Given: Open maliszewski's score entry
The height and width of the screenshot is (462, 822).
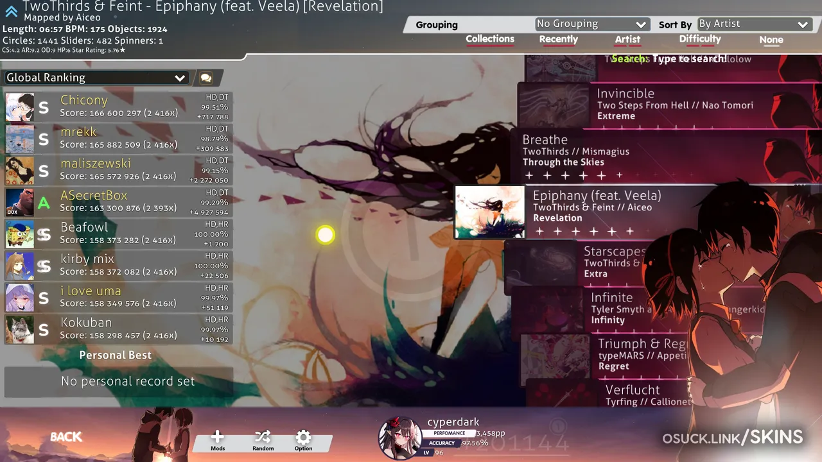Looking at the screenshot, I should pos(118,171).
